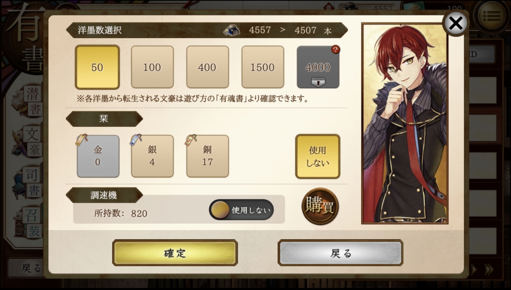Choose the 1500 ink amount option
Image resolution: width=511 pixels, height=290 pixels.
[x=262, y=67]
